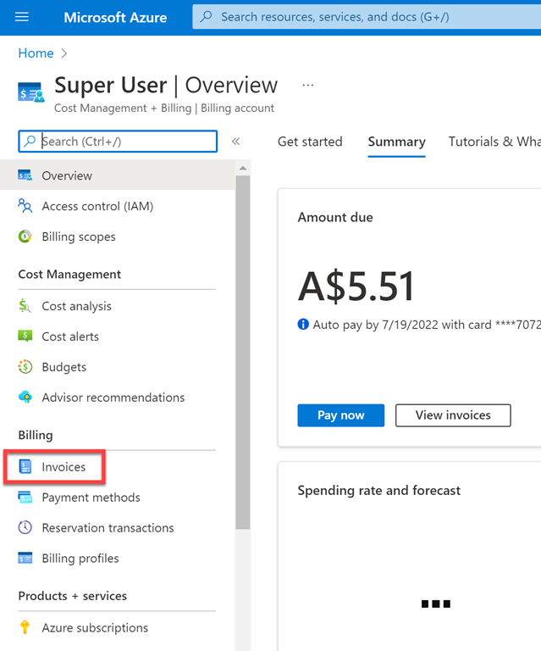Go to Home breadcrumb link

[x=36, y=53]
